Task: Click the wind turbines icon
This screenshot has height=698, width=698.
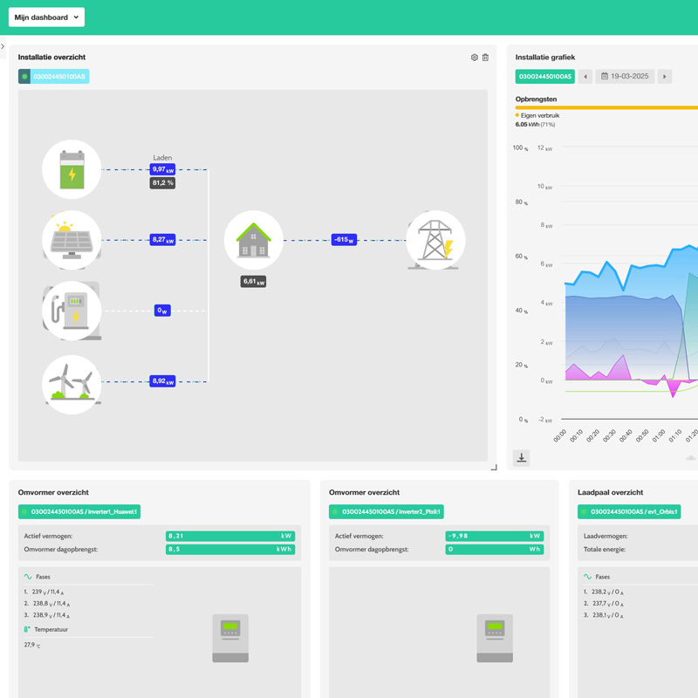Action: pyautogui.click(x=72, y=383)
